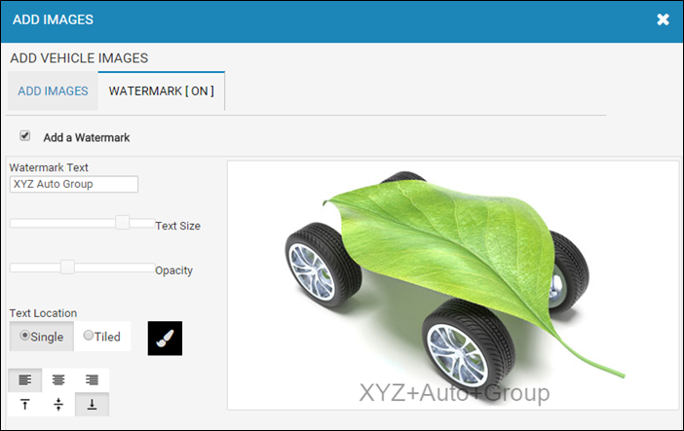Position watermark at top of image
The width and height of the screenshot is (684, 431).
tap(25, 405)
